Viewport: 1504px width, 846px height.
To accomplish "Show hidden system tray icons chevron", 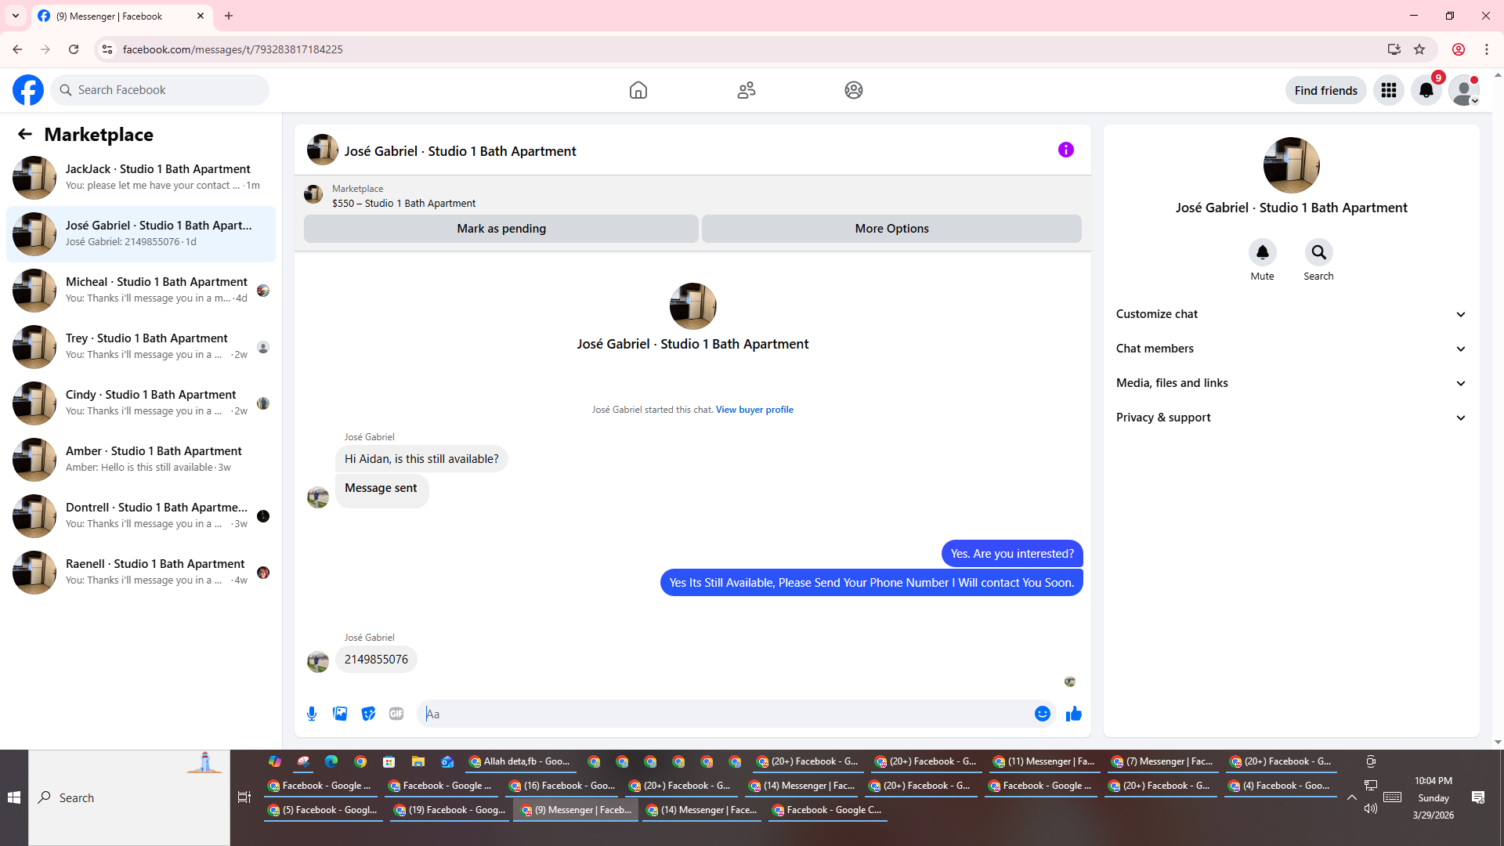I will coord(1352,797).
